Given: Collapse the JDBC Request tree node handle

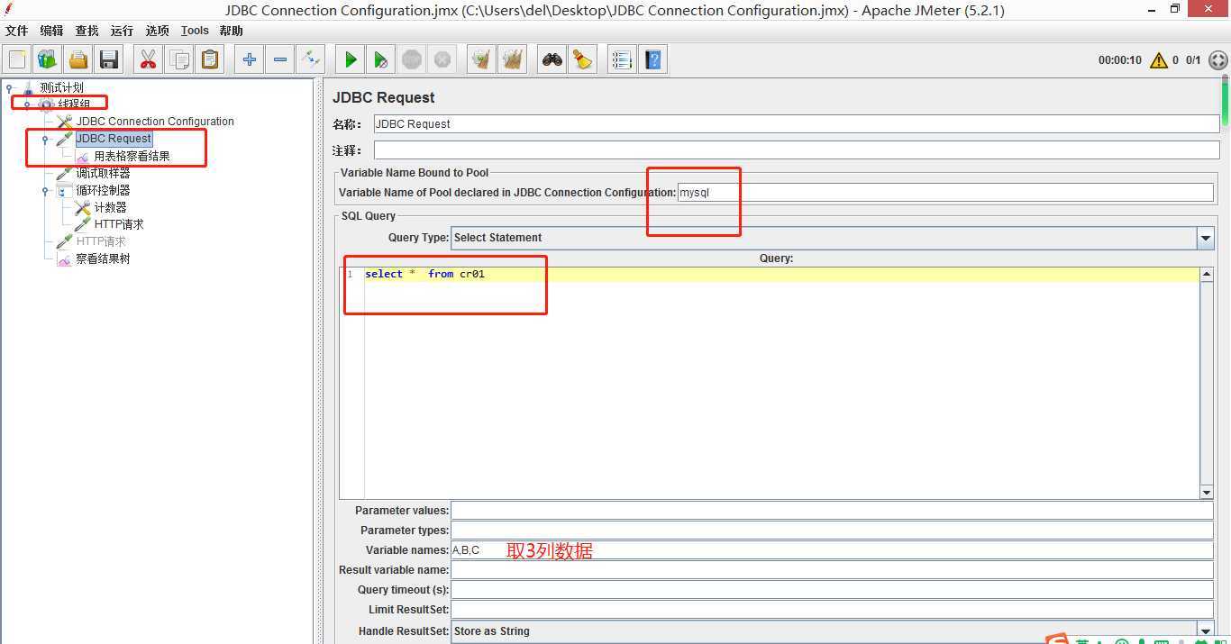Looking at the screenshot, I should coord(45,140).
